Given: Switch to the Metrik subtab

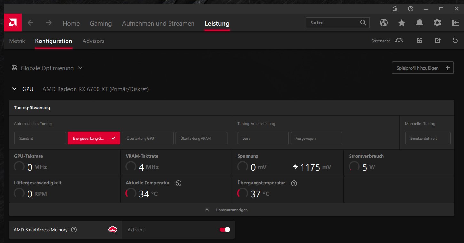Looking at the screenshot, I should [x=17, y=41].
